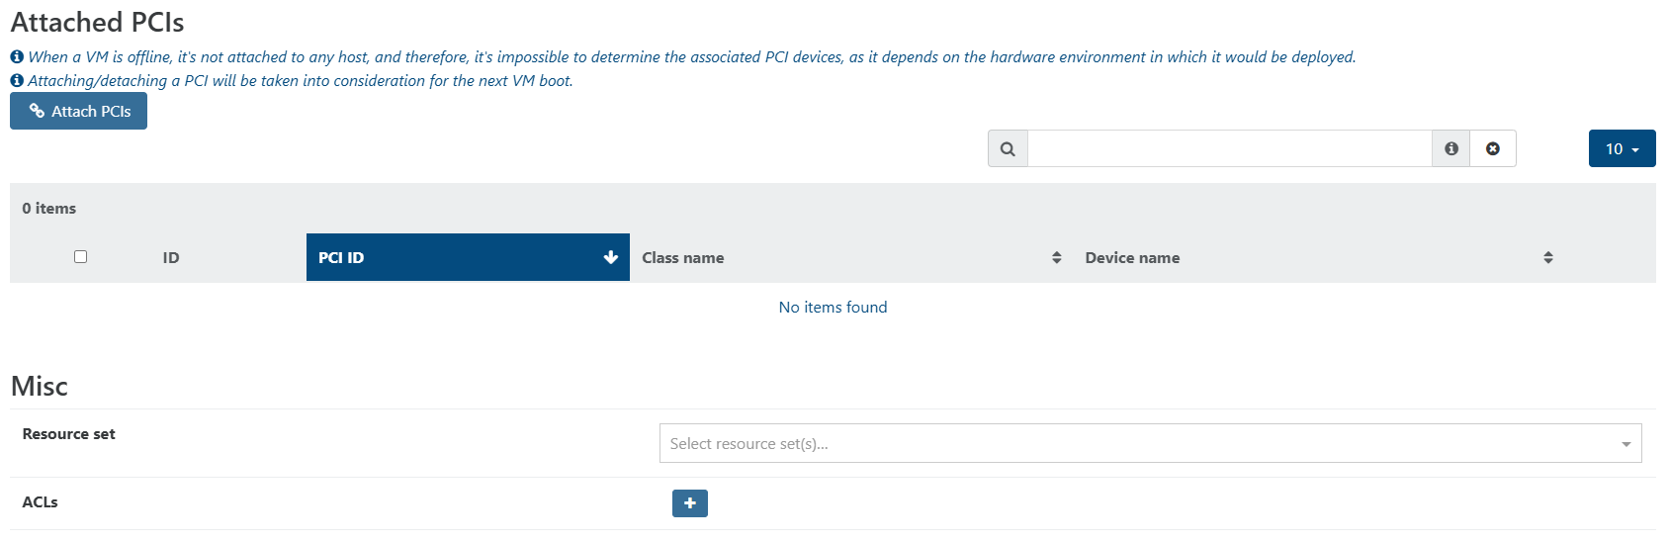Expand the resource set caret arrow
The image size is (1669, 542).
[x=1626, y=444]
